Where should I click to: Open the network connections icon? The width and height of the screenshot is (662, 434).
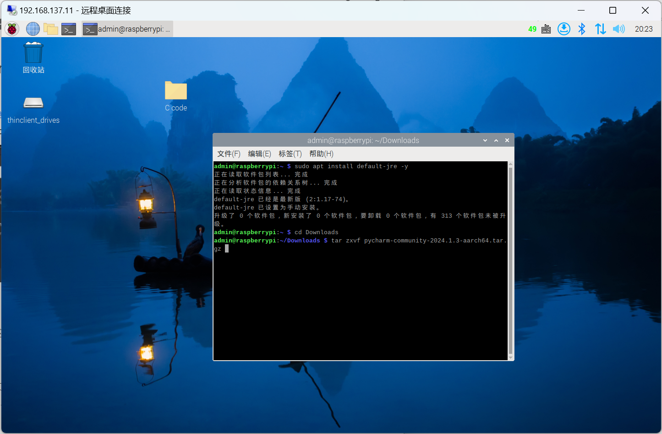pyautogui.click(x=600, y=29)
